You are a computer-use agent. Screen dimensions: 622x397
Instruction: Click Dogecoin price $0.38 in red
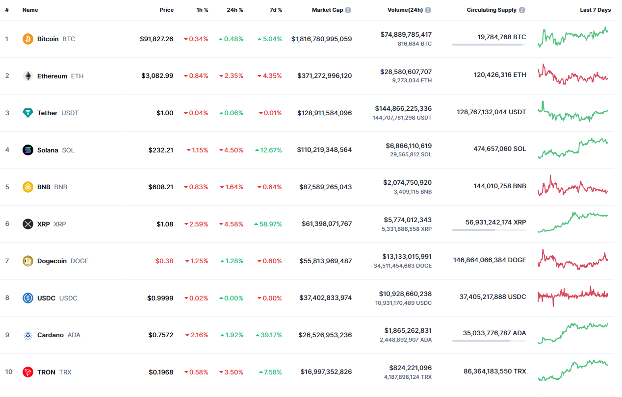coord(164,261)
